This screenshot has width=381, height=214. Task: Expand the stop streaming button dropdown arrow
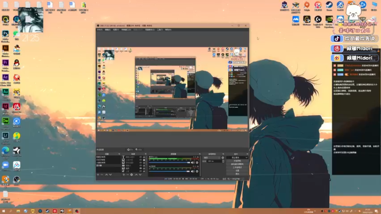tap(246, 157)
